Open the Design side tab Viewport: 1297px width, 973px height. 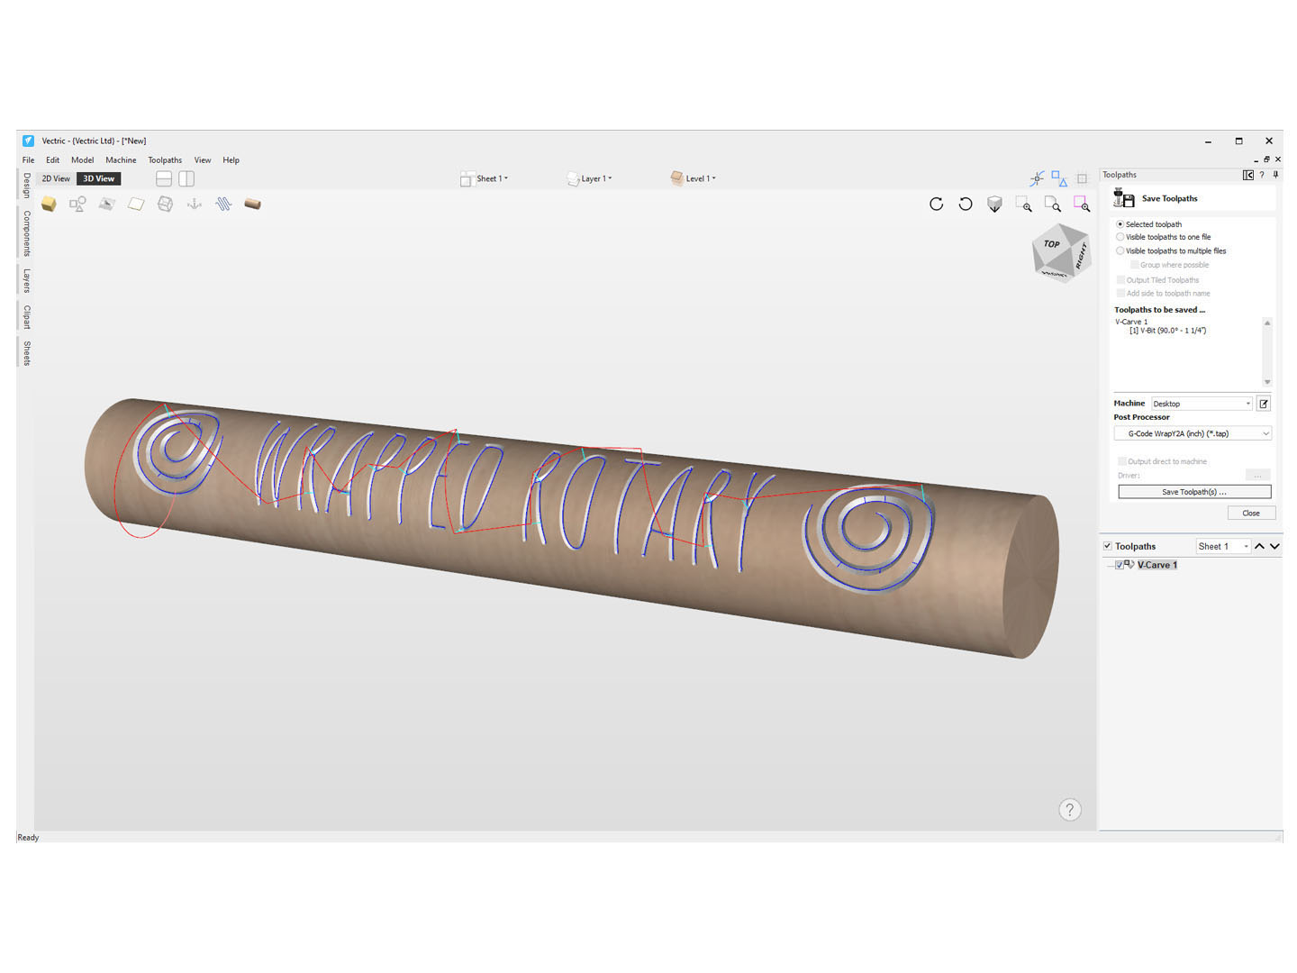tap(26, 186)
